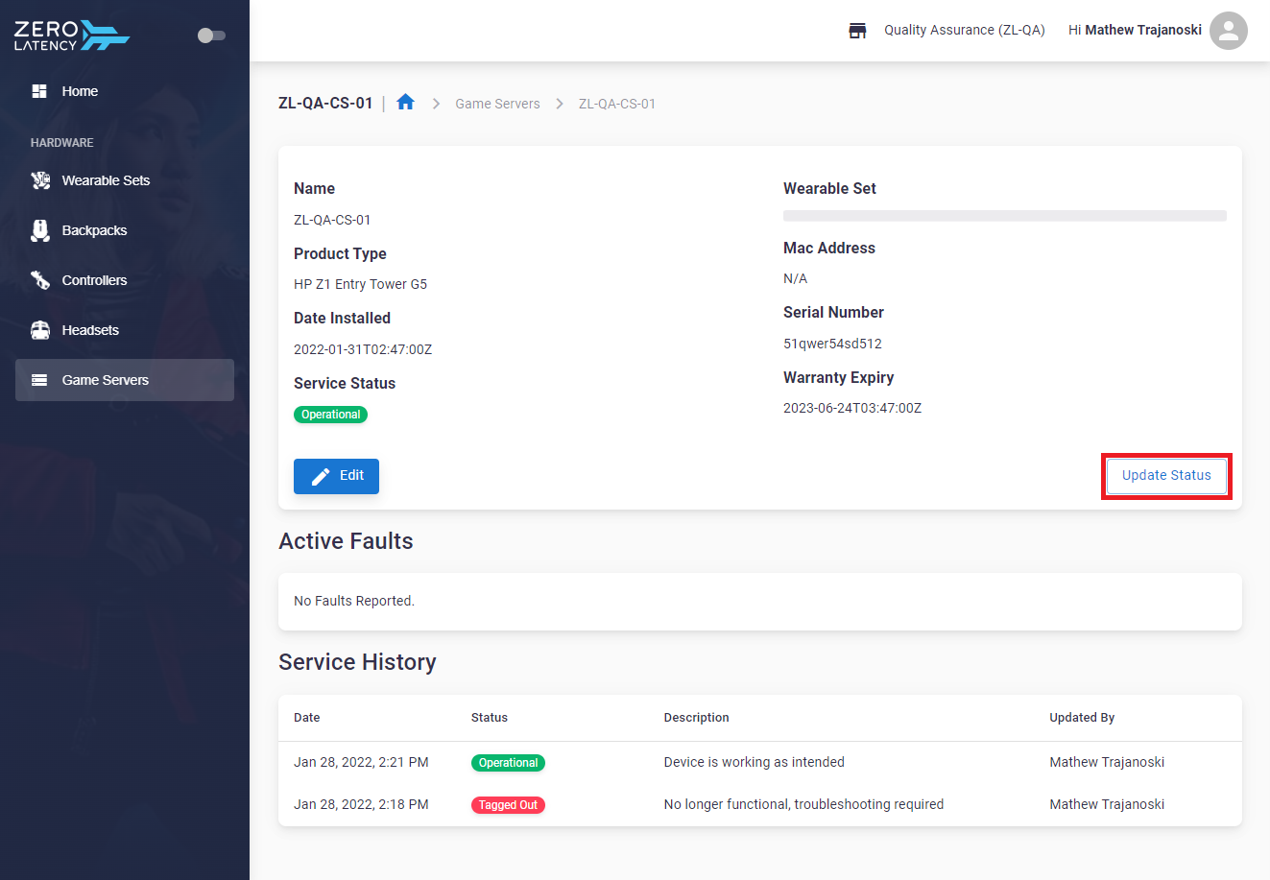
Task: Go to Backpacks section
Action: pos(125,230)
